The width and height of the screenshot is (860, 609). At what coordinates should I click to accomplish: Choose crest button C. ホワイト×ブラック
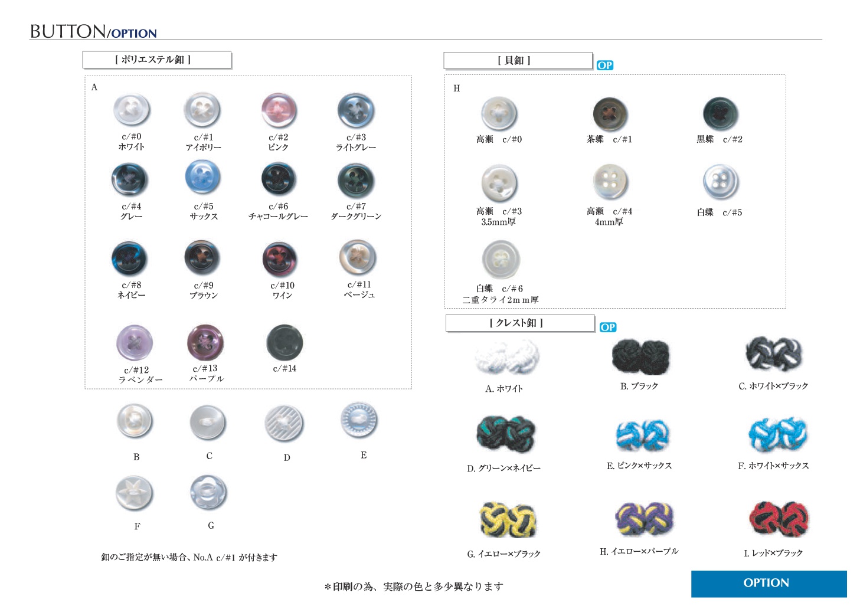(x=774, y=354)
